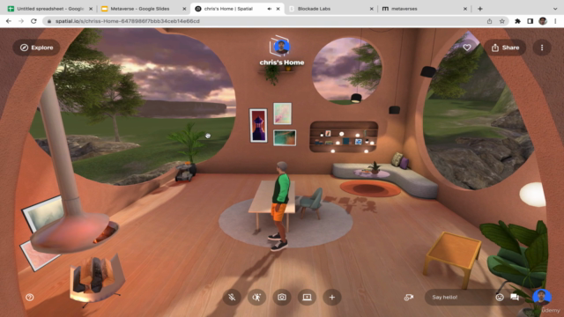Expand the tab search chevron
The image size is (564, 317).
pyautogui.click(x=555, y=9)
